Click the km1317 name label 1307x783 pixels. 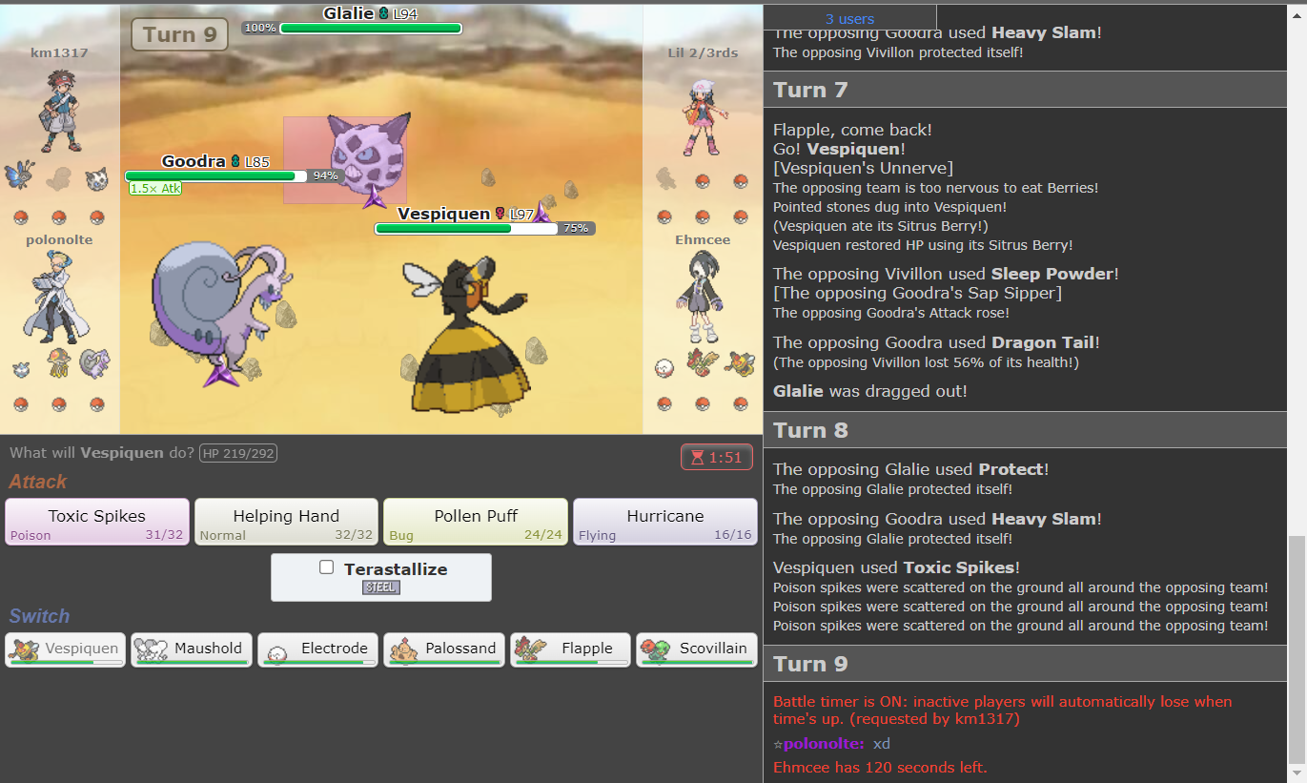(59, 52)
